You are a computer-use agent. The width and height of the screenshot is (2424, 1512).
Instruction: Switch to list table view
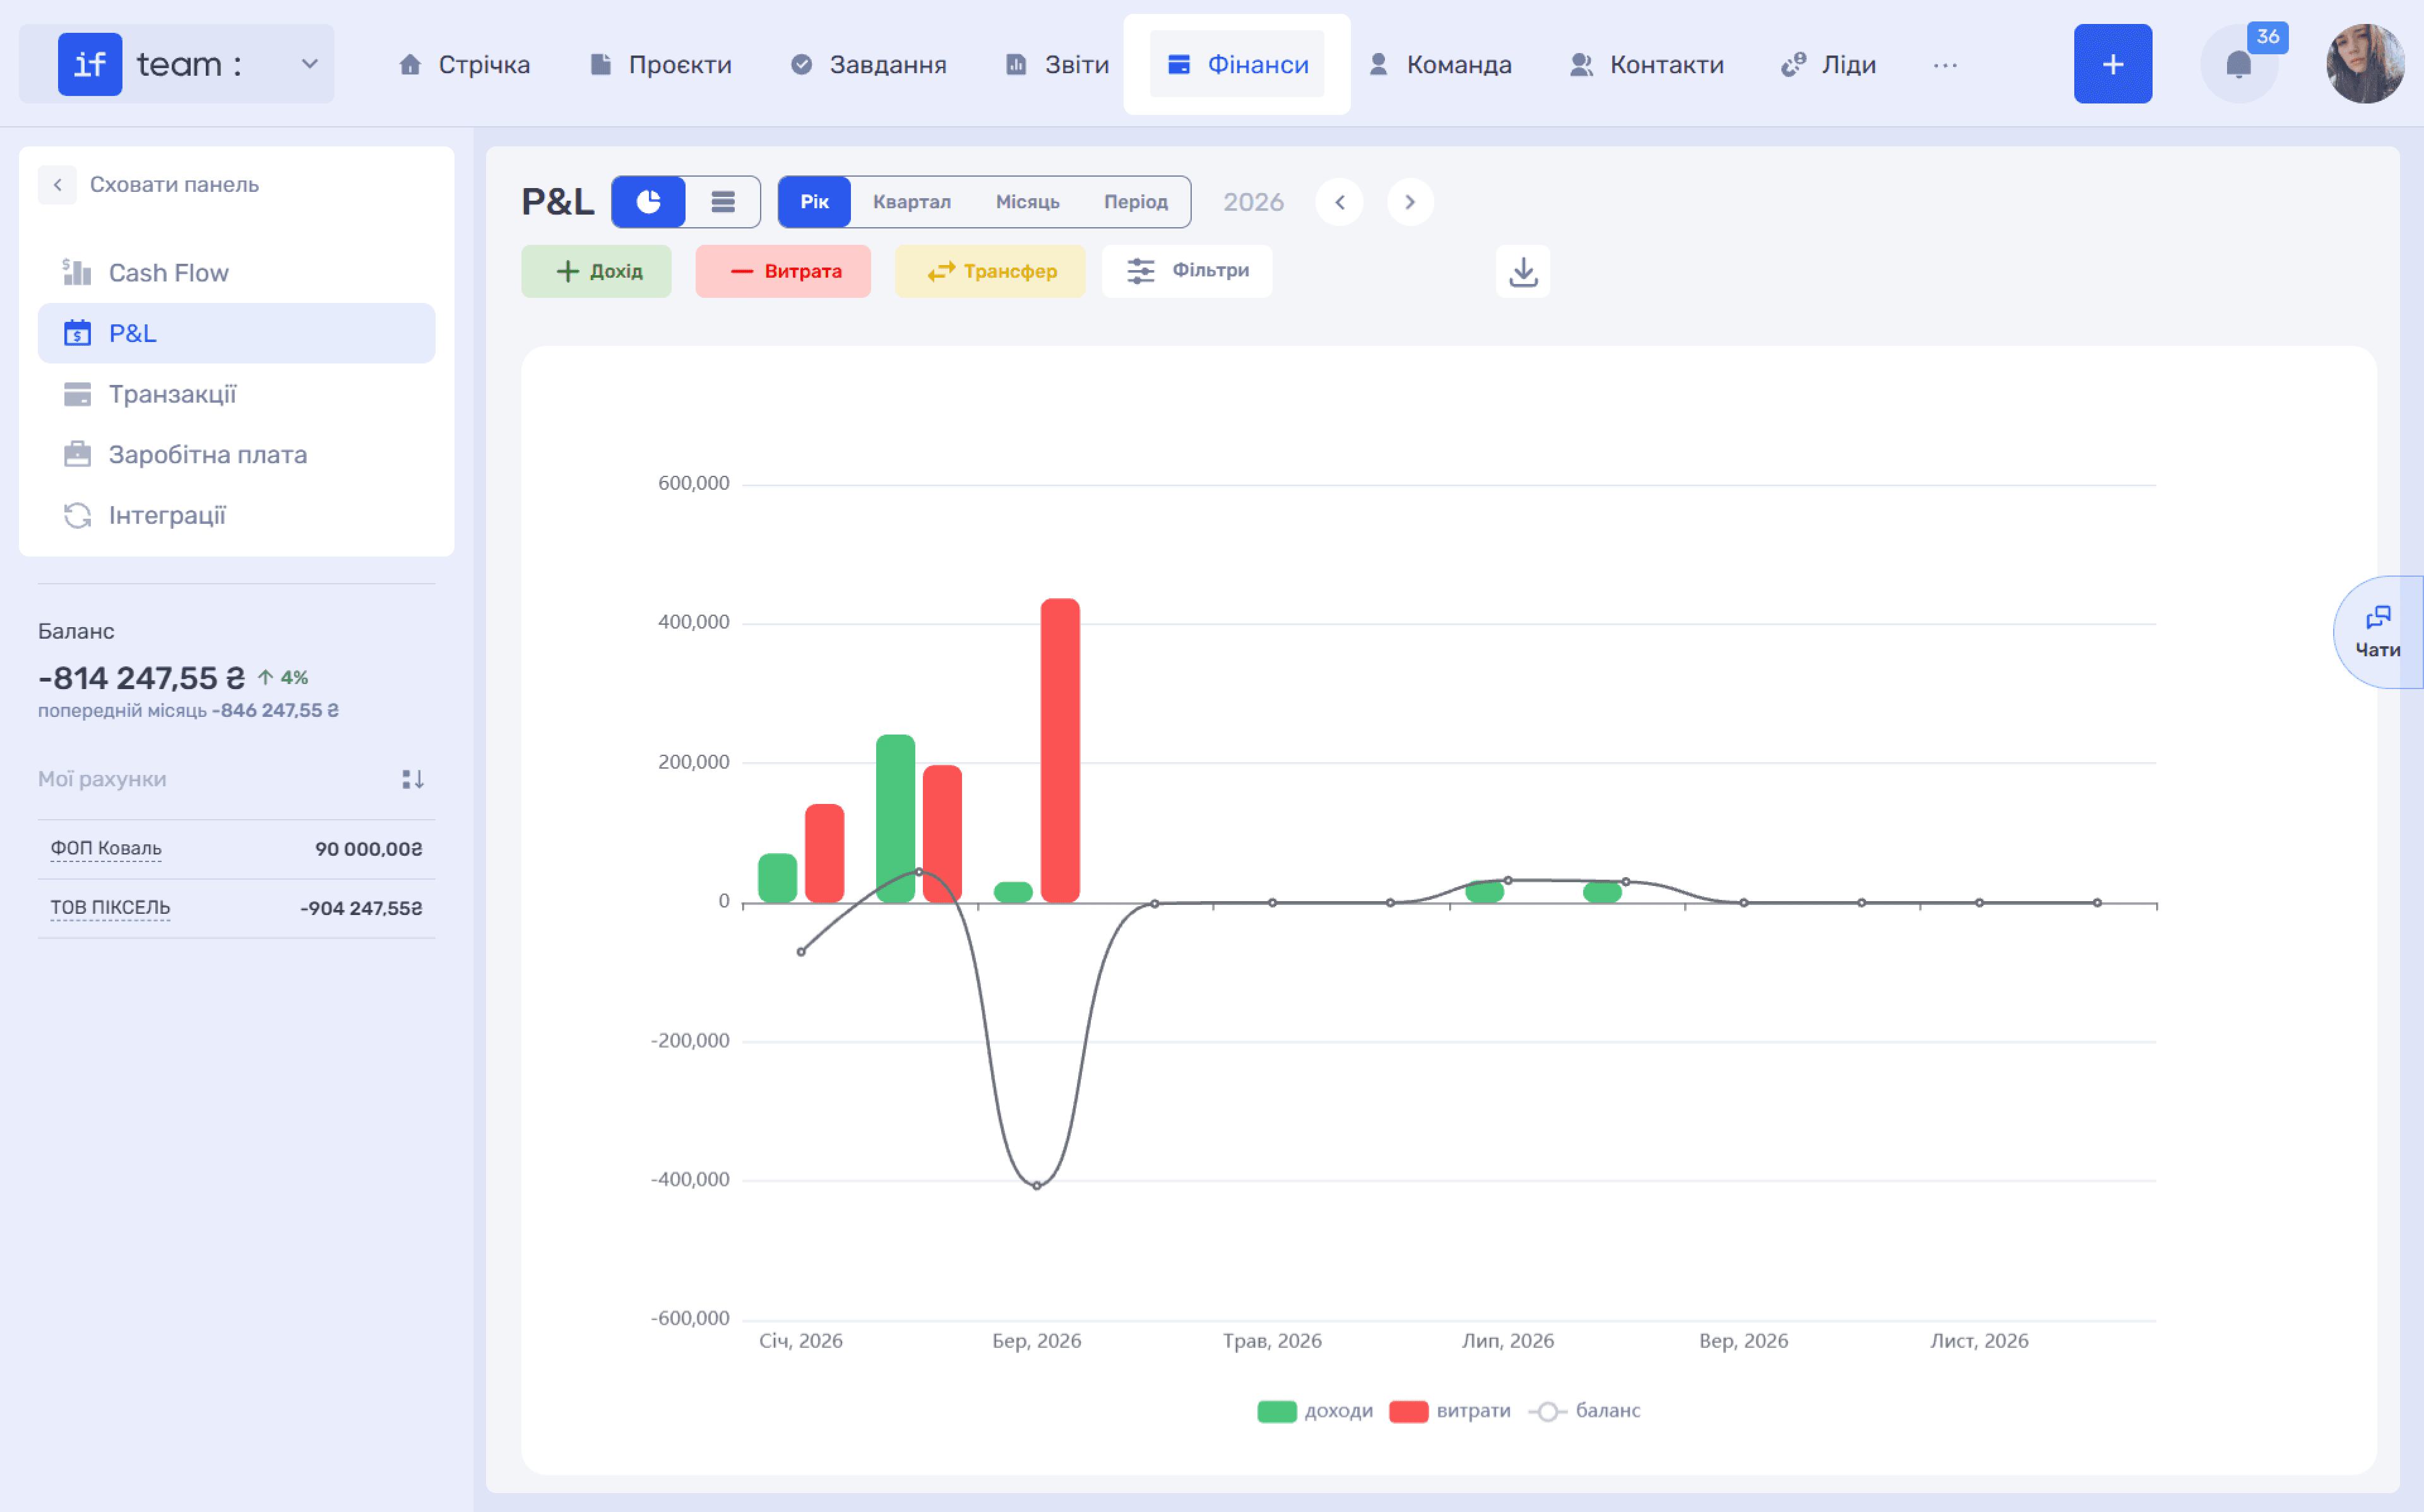pyautogui.click(x=723, y=202)
